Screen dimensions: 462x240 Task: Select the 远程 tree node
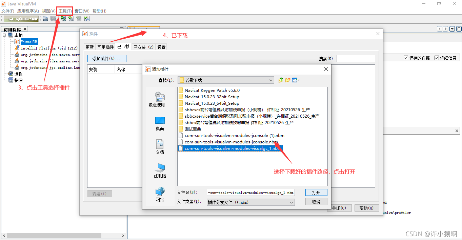[18, 74]
